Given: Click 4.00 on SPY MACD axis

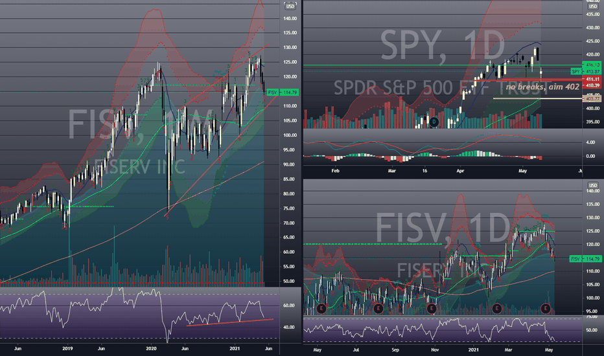Looking at the screenshot, I should pos(590,142).
